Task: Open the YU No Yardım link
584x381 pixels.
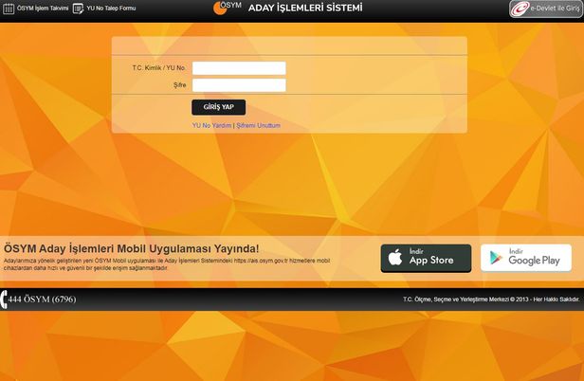Action: [211, 125]
